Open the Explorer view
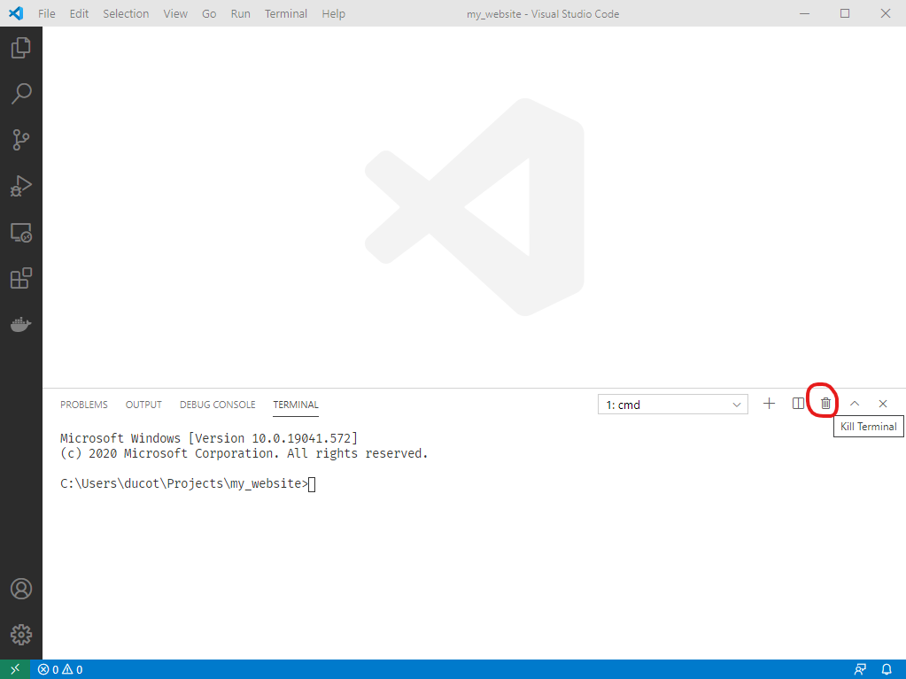This screenshot has height=679, width=906. 20,48
